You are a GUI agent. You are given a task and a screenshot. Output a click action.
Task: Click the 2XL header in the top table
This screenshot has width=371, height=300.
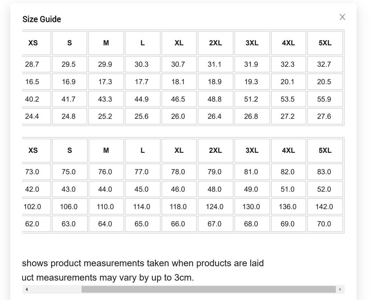point(215,43)
